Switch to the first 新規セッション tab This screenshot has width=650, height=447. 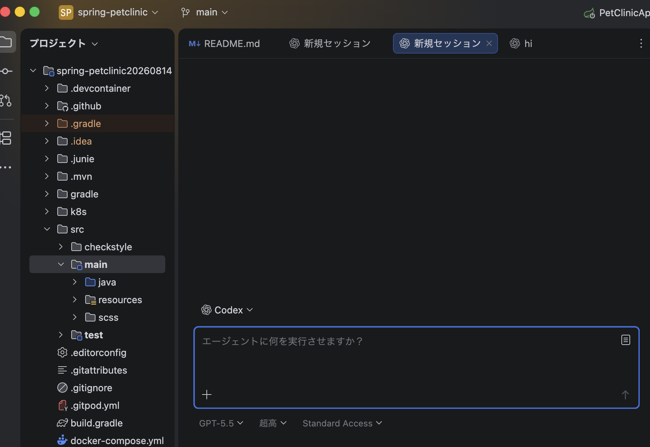pos(330,44)
